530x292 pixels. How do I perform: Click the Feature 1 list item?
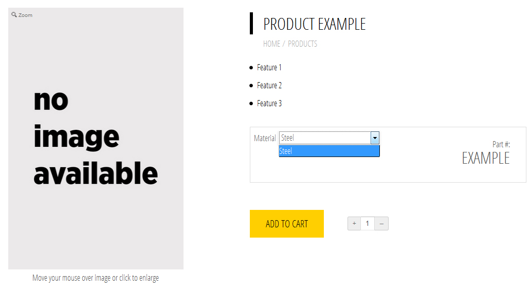269,68
